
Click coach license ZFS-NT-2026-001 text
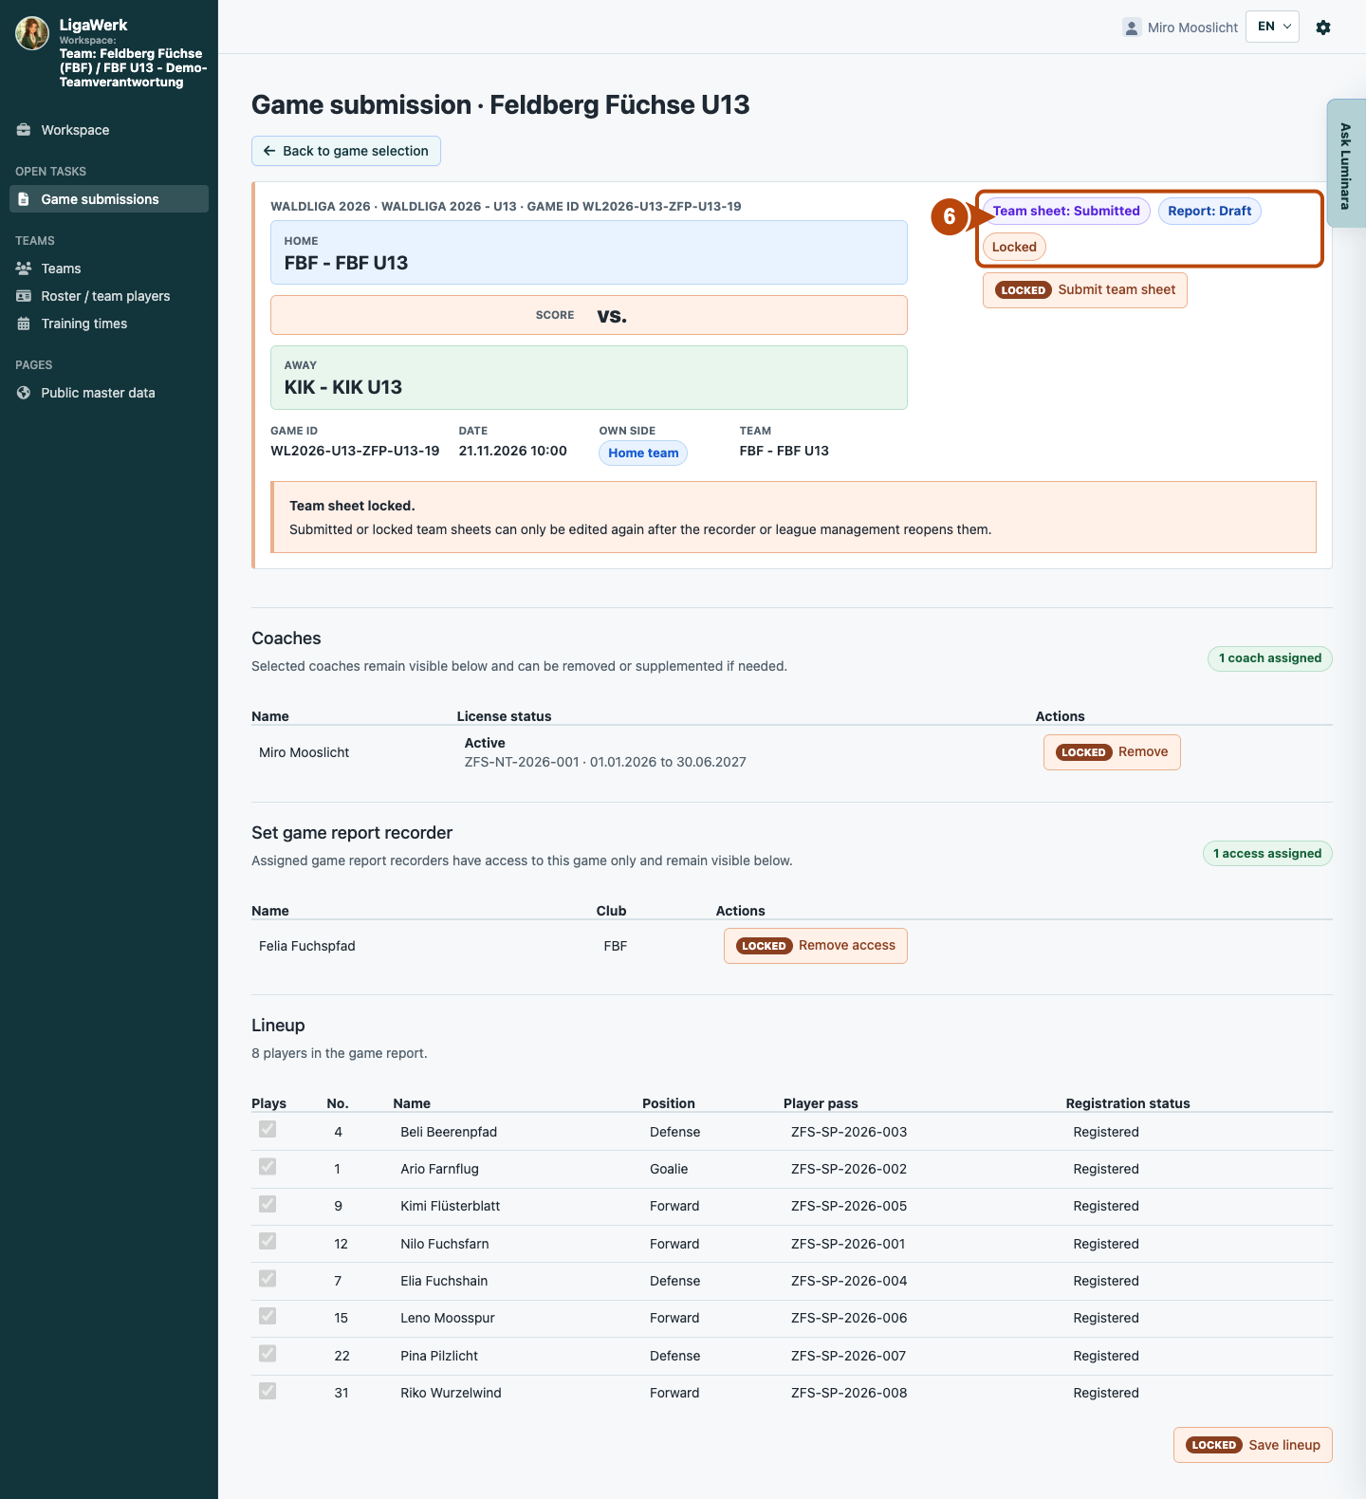click(521, 762)
